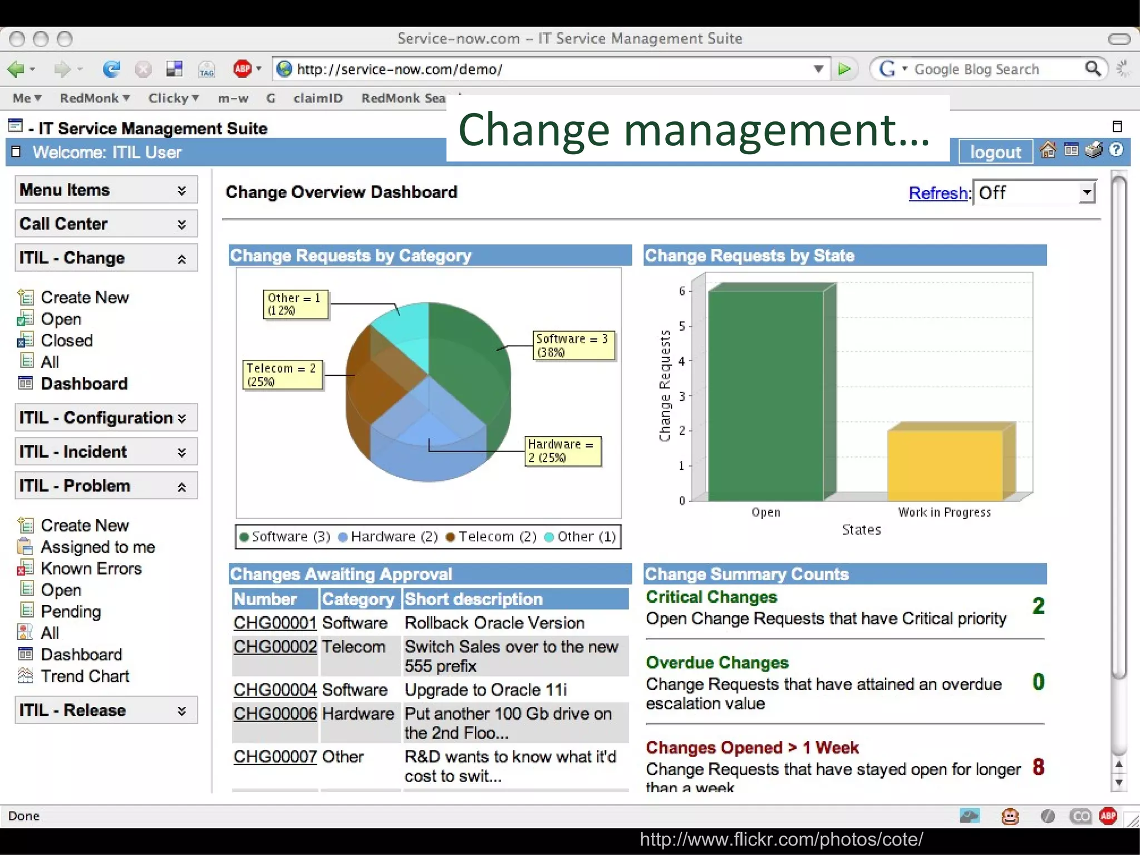Open change request CHG00004 link
Screen dimensions: 1140x855
click(x=275, y=690)
